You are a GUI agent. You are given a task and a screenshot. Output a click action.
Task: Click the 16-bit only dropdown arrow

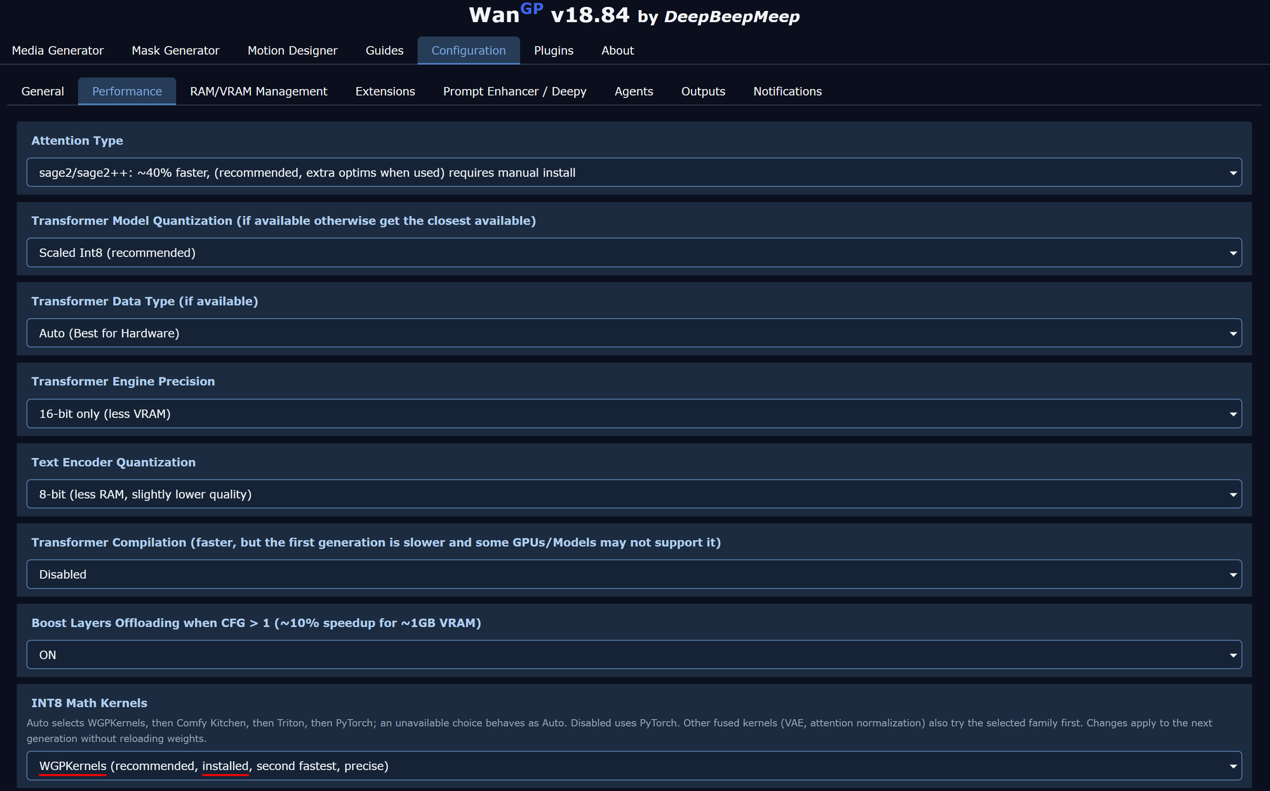point(1233,414)
